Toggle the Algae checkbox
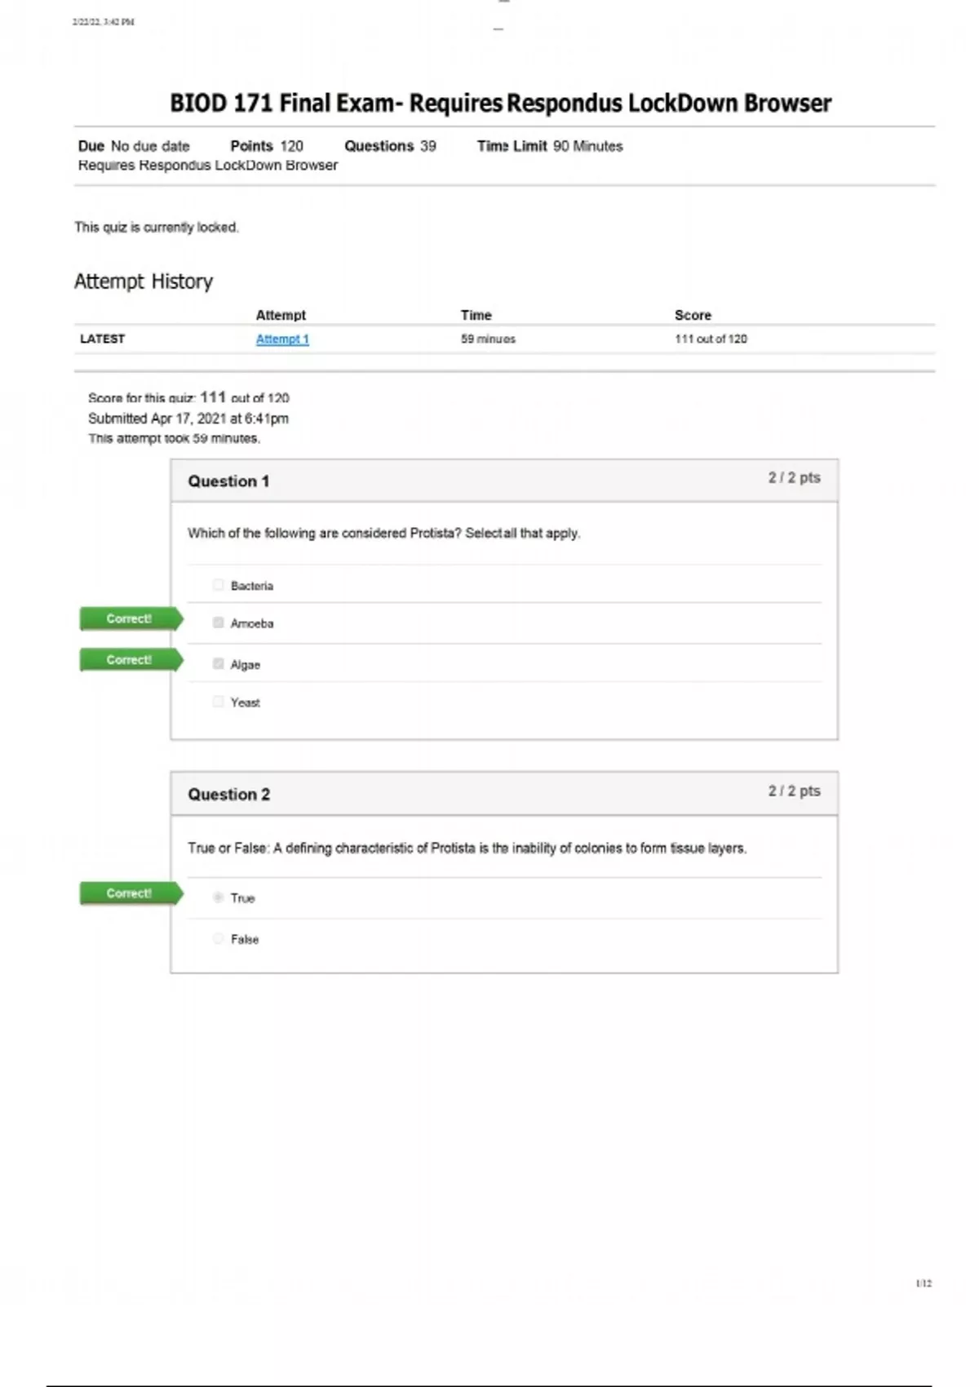The width and height of the screenshot is (979, 1387). 218,663
